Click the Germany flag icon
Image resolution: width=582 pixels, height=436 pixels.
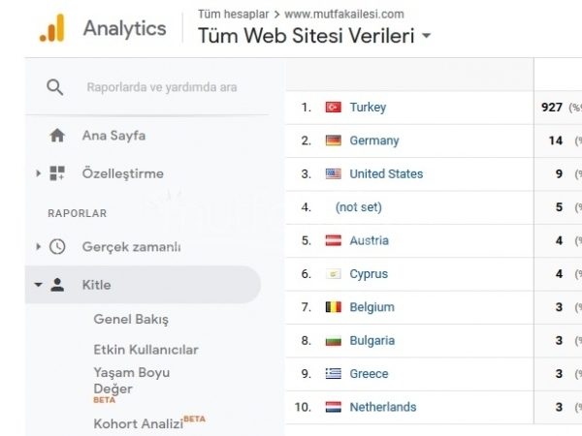pos(334,140)
